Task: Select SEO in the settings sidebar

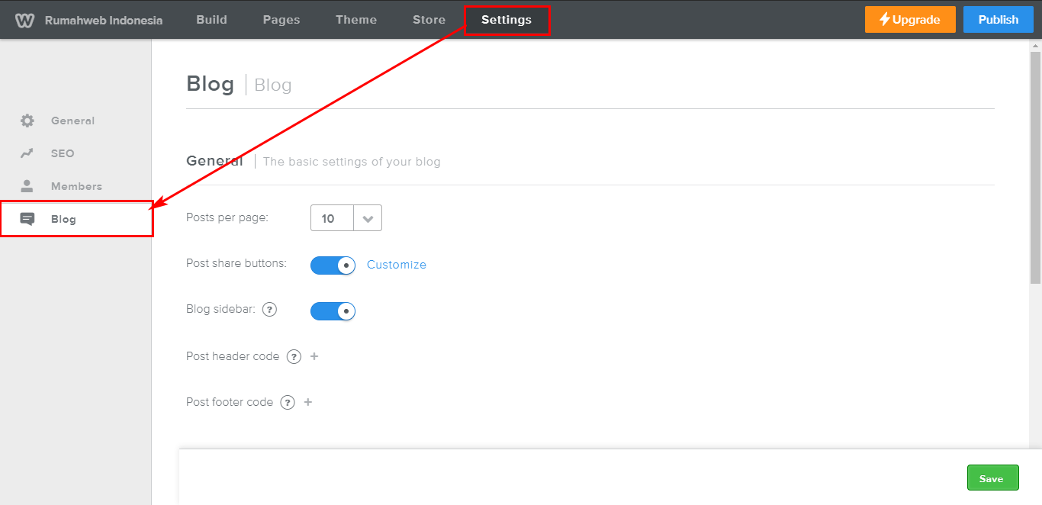Action: (63, 153)
